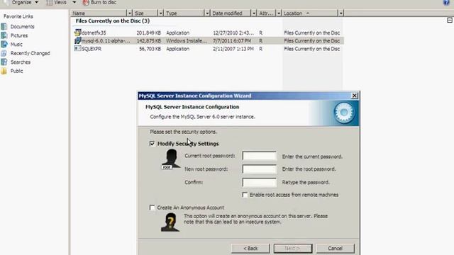Click the help icon in Explorer toolbar

coord(446,3)
